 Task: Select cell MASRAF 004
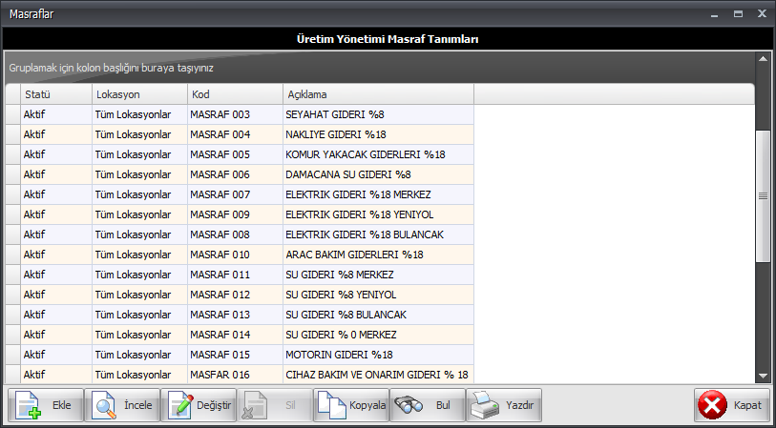pyautogui.click(x=235, y=134)
